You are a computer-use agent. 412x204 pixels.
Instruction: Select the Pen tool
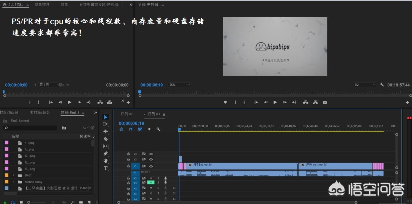point(106,153)
